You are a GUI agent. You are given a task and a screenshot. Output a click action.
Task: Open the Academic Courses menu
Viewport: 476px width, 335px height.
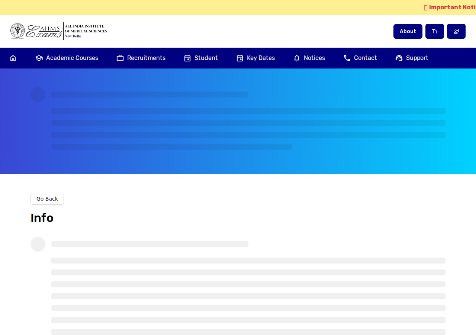click(x=67, y=58)
